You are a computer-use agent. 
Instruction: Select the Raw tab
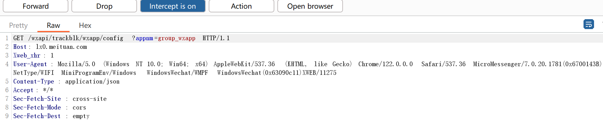(x=53, y=25)
